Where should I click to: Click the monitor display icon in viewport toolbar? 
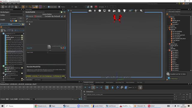pyautogui.click(x=104, y=11)
